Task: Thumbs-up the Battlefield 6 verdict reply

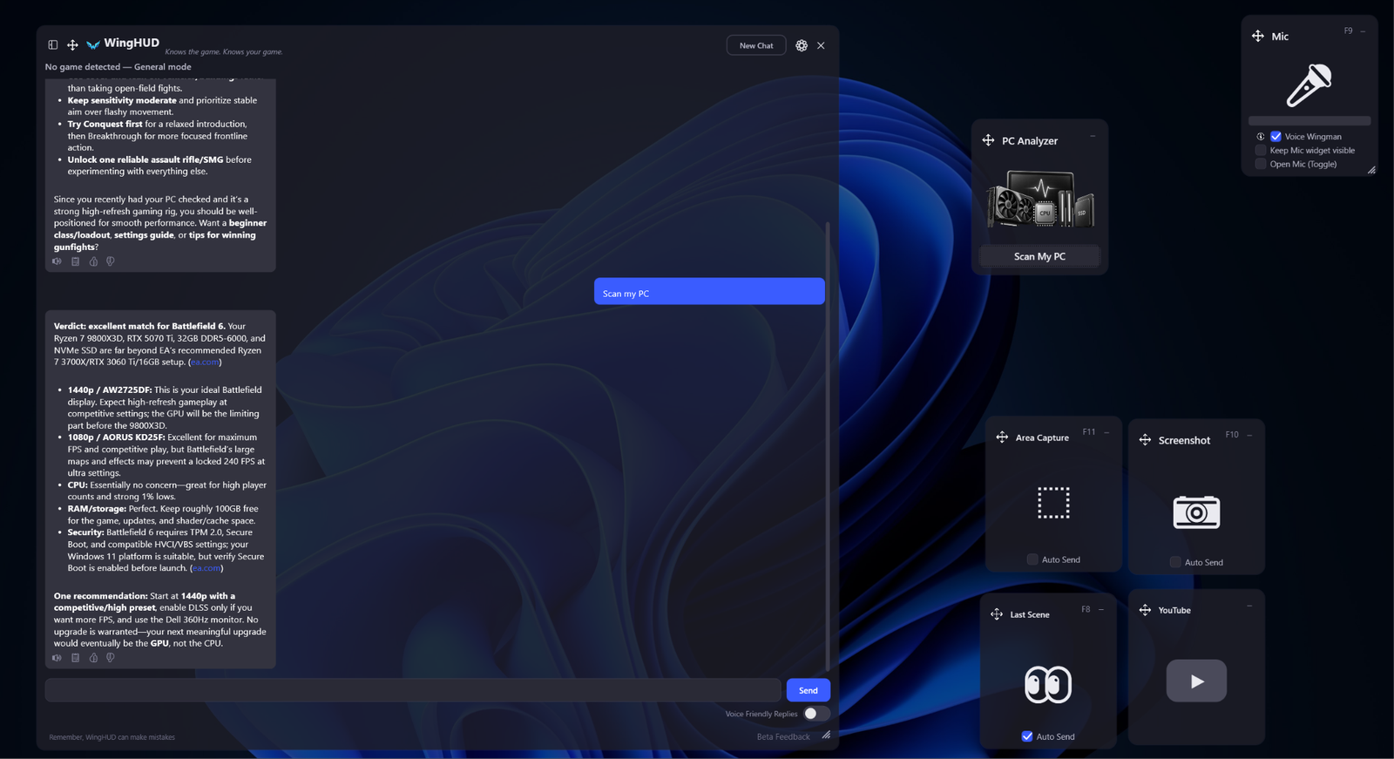Action: (93, 658)
